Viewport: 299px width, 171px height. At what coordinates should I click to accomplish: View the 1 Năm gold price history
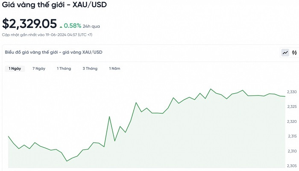click(114, 68)
